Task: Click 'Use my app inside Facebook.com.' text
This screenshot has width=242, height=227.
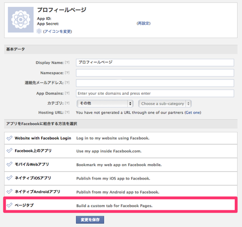Action: click(x=109, y=151)
